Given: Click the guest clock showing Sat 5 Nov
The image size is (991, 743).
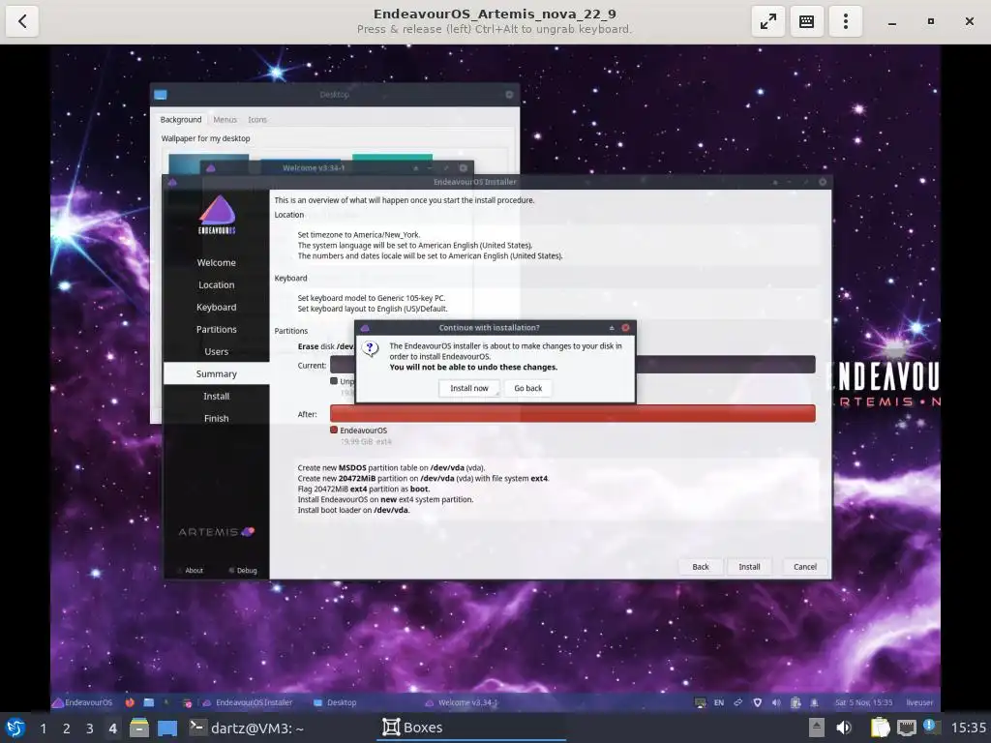Looking at the screenshot, I should tap(863, 702).
